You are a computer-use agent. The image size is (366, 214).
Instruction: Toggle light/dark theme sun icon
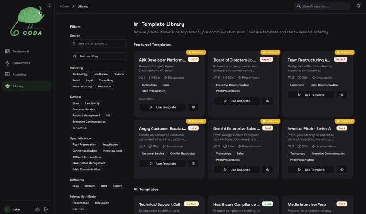(x=37, y=209)
